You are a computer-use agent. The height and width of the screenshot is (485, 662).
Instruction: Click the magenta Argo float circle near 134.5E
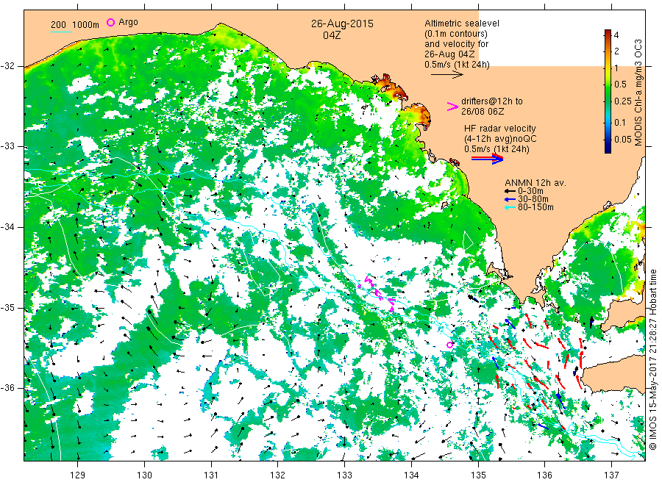point(449,345)
